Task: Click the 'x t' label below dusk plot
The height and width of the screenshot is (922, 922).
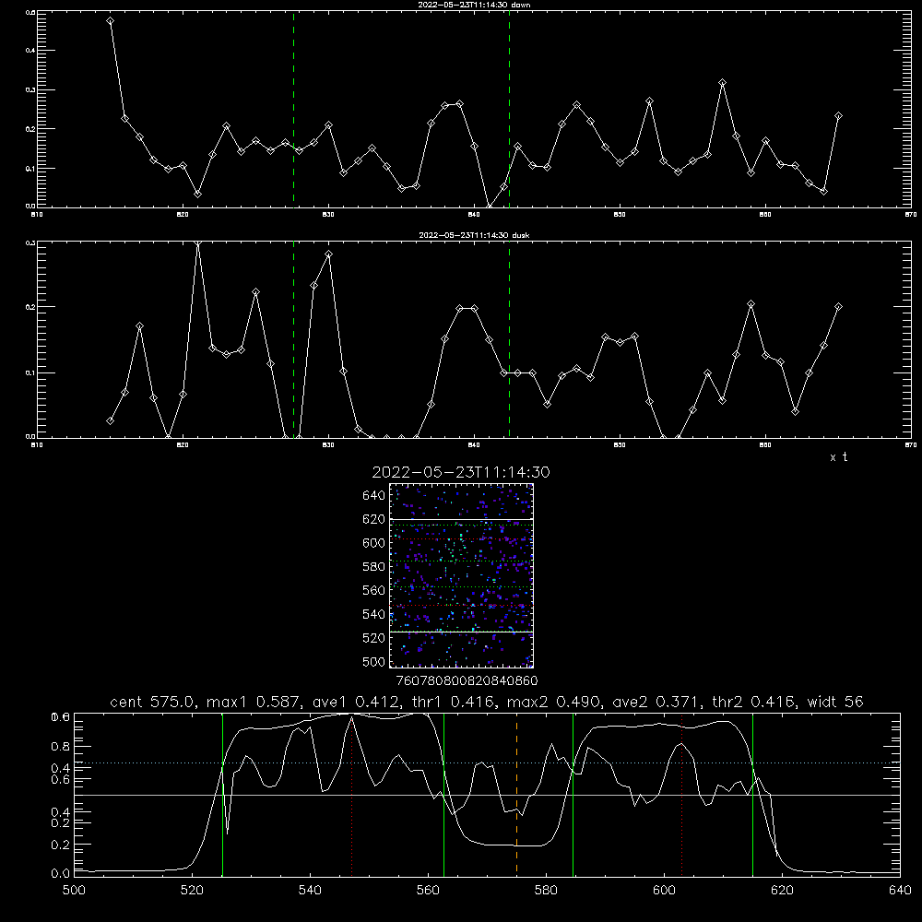Action: point(838,457)
